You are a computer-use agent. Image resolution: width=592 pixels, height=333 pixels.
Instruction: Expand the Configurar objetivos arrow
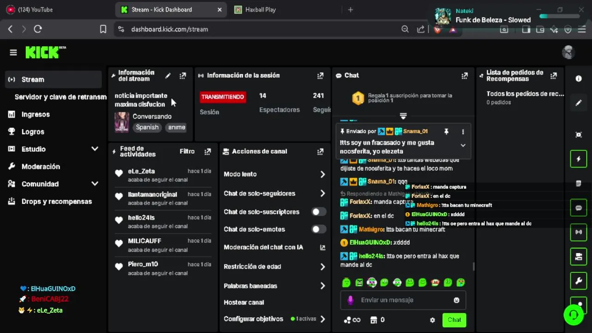322,319
